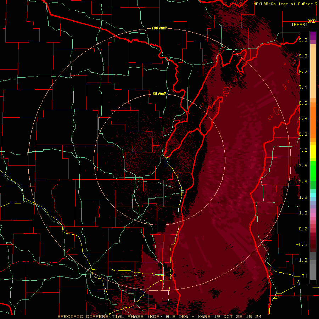The height and width of the screenshot is (319, 319).
Task: Select the -1.3 scale value
Action: click(302, 260)
